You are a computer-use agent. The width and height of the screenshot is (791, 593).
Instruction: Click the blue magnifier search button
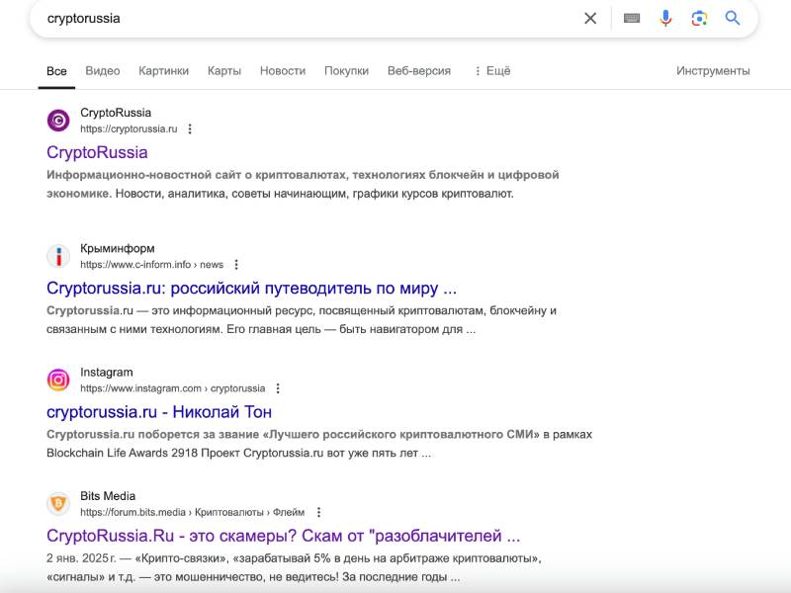733,18
